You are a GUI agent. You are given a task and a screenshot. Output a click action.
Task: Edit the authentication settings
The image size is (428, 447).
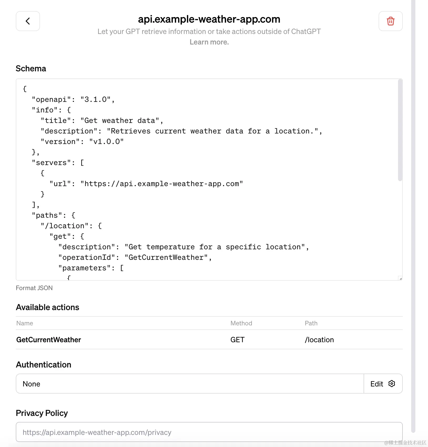tap(383, 384)
